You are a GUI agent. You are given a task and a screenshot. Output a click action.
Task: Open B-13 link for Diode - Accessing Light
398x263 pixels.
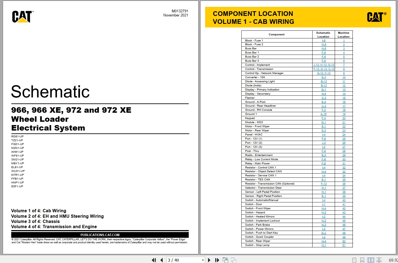pos(324,81)
